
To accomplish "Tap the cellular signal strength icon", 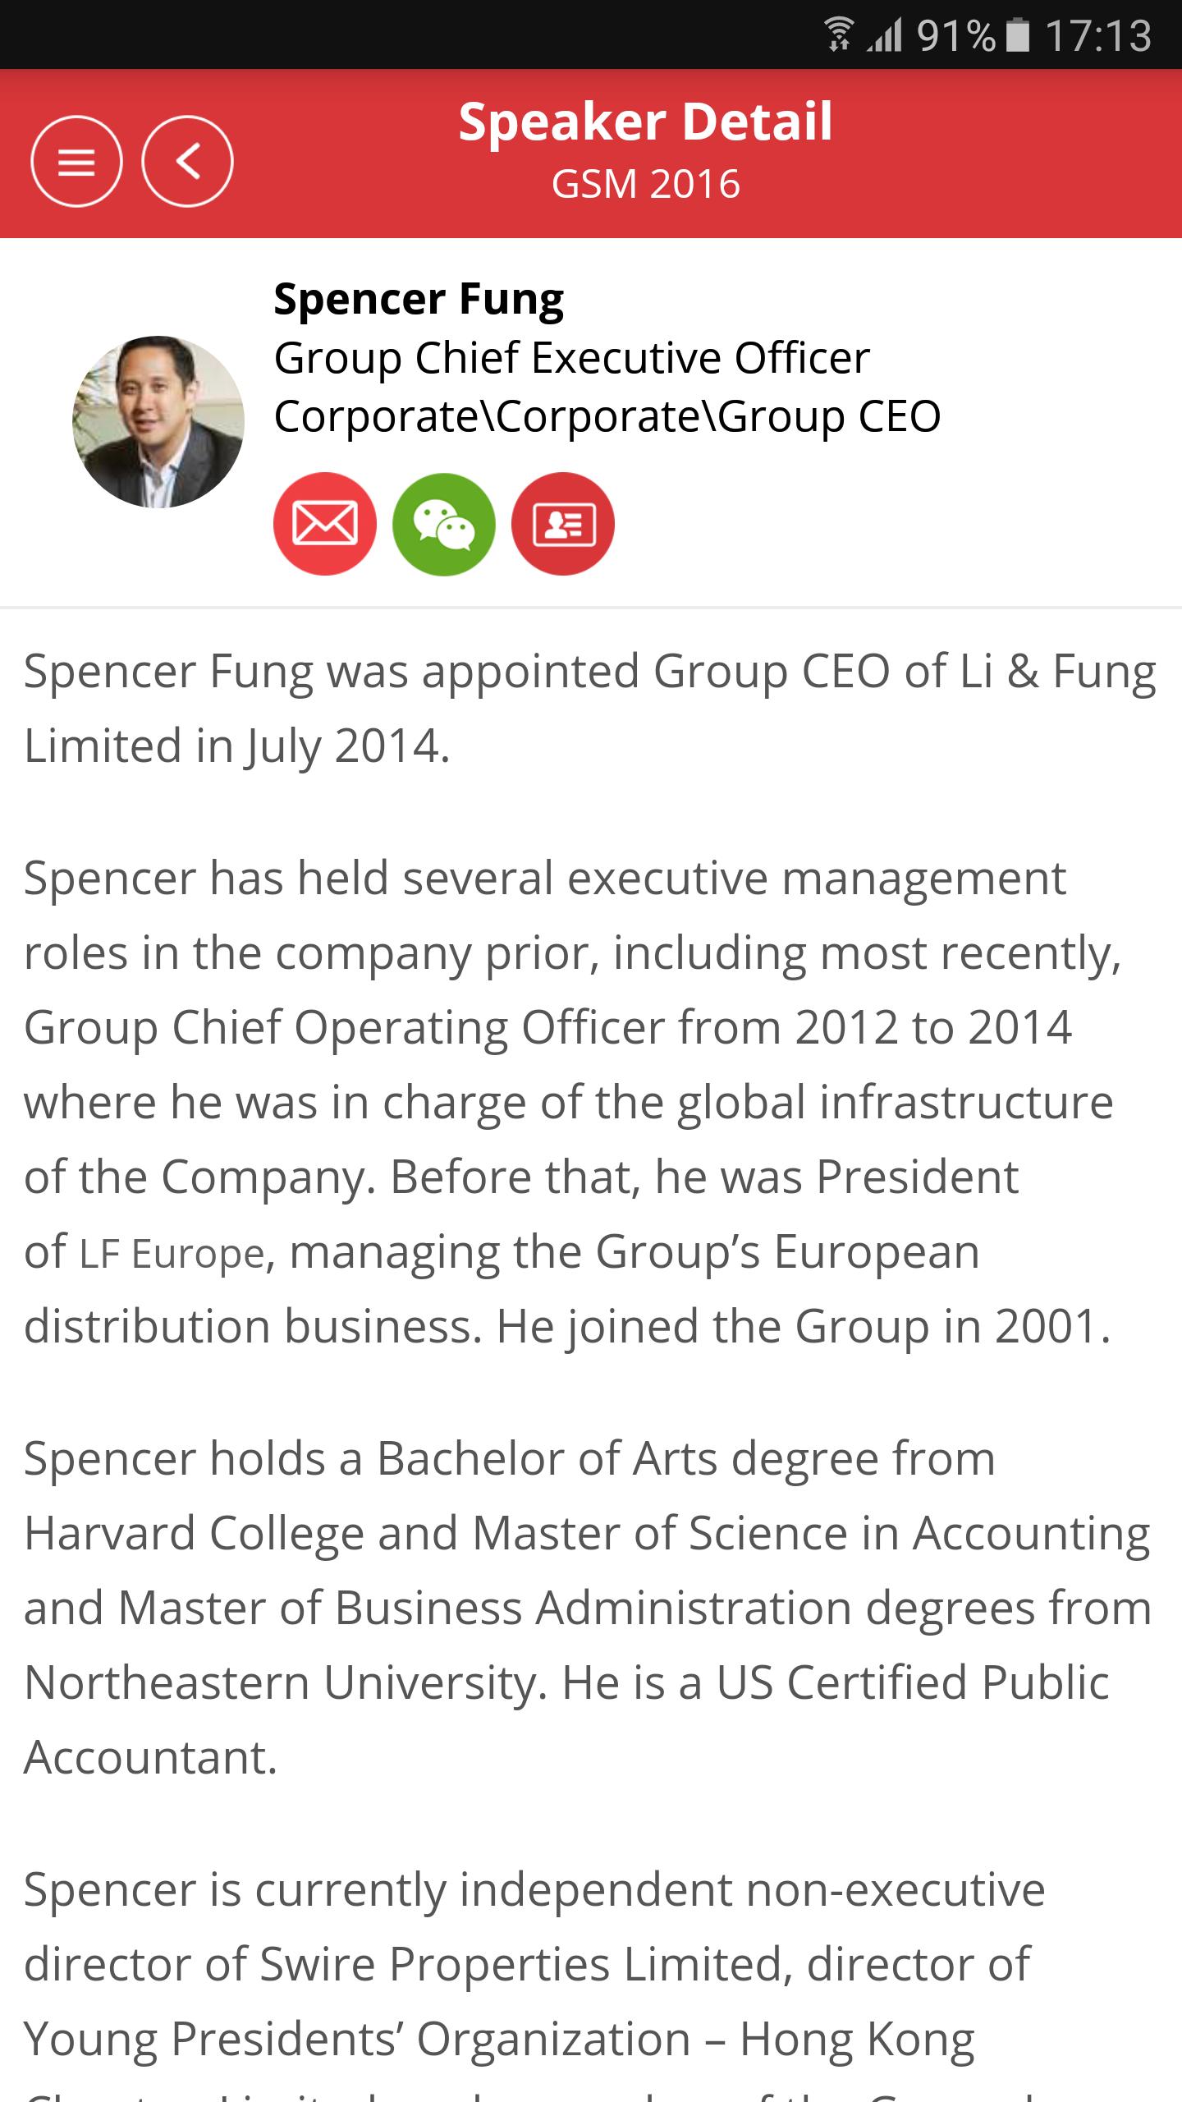I will tap(885, 35).
